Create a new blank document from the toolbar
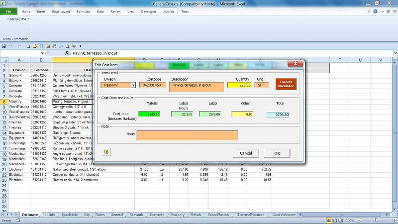Screen dimensions: 398x224 point(28,46)
